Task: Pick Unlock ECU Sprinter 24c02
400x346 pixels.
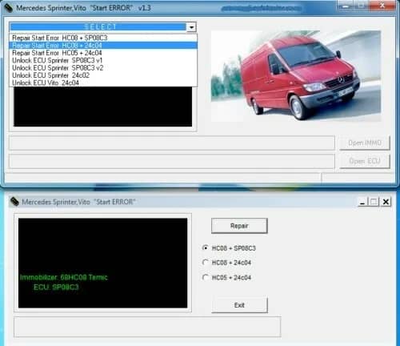Action: tap(103, 75)
